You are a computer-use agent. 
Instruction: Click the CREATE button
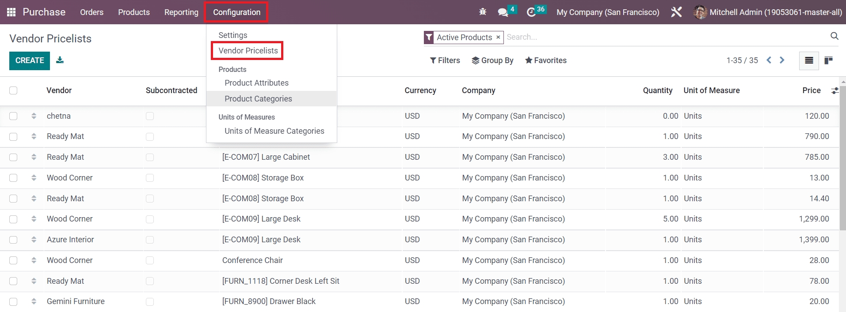point(30,60)
